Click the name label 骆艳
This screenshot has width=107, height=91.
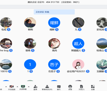coord(28,50)
